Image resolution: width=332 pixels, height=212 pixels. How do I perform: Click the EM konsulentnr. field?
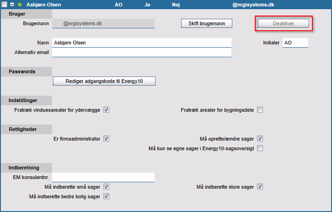point(103,177)
